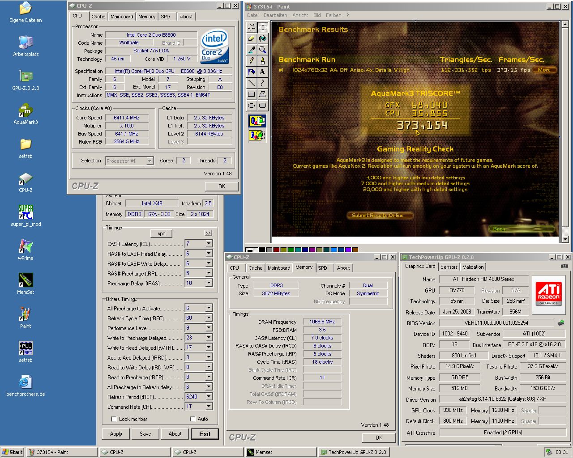Select the Eraser tool in Paint
This screenshot has width=573, height=458.
[252, 38]
